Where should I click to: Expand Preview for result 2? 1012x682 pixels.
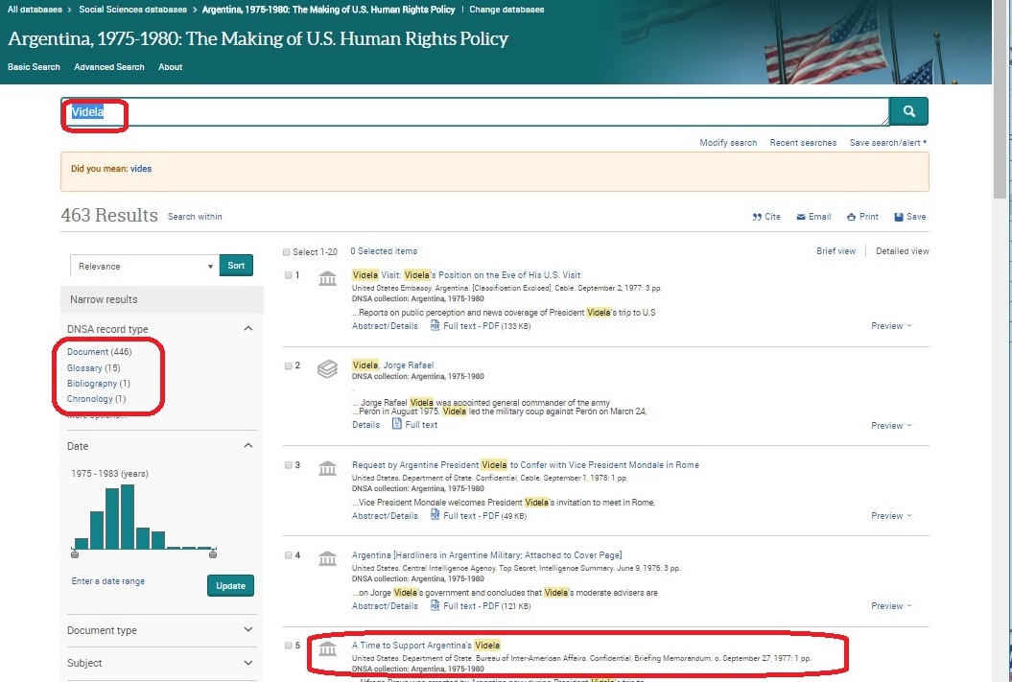891,425
